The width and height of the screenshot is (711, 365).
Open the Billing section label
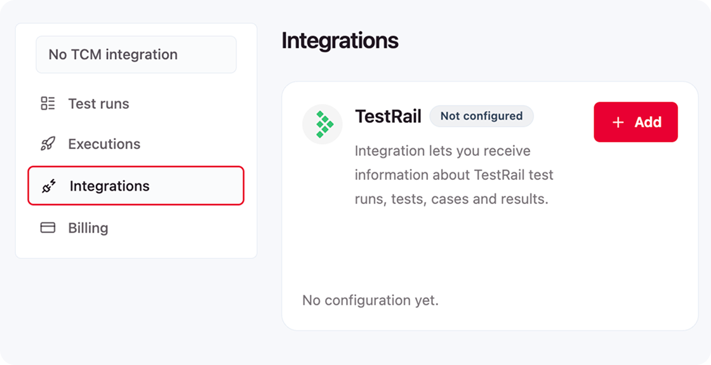pos(88,228)
